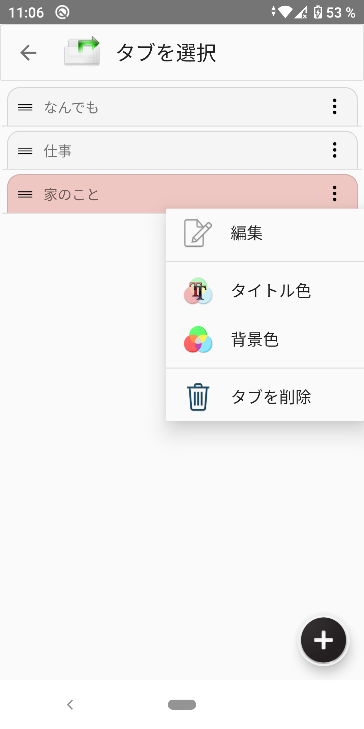Grab the reorder handle of 仕事 row
The image size is (364, 729).
(25, 151)
